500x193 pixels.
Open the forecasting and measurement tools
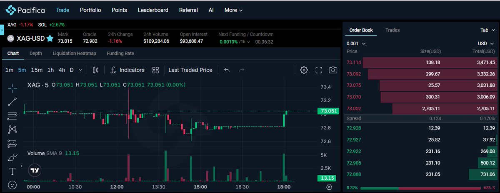tap(12, 144)
